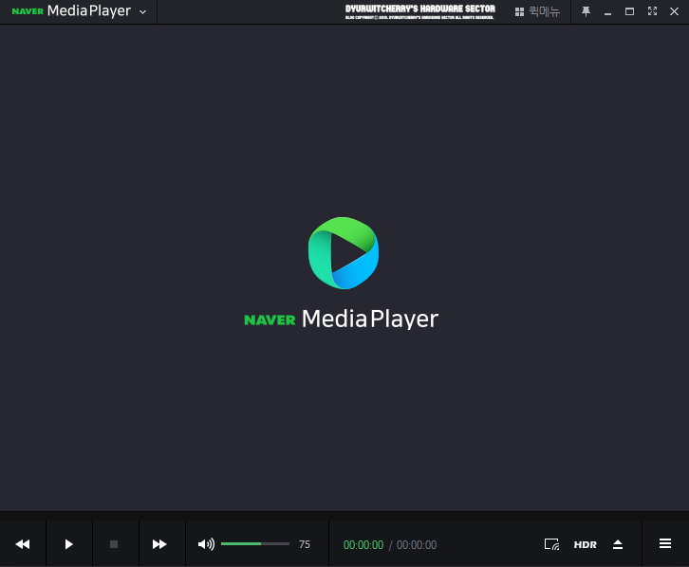
Task: Open the playlist hamburger menu
Action: (665, 543)
